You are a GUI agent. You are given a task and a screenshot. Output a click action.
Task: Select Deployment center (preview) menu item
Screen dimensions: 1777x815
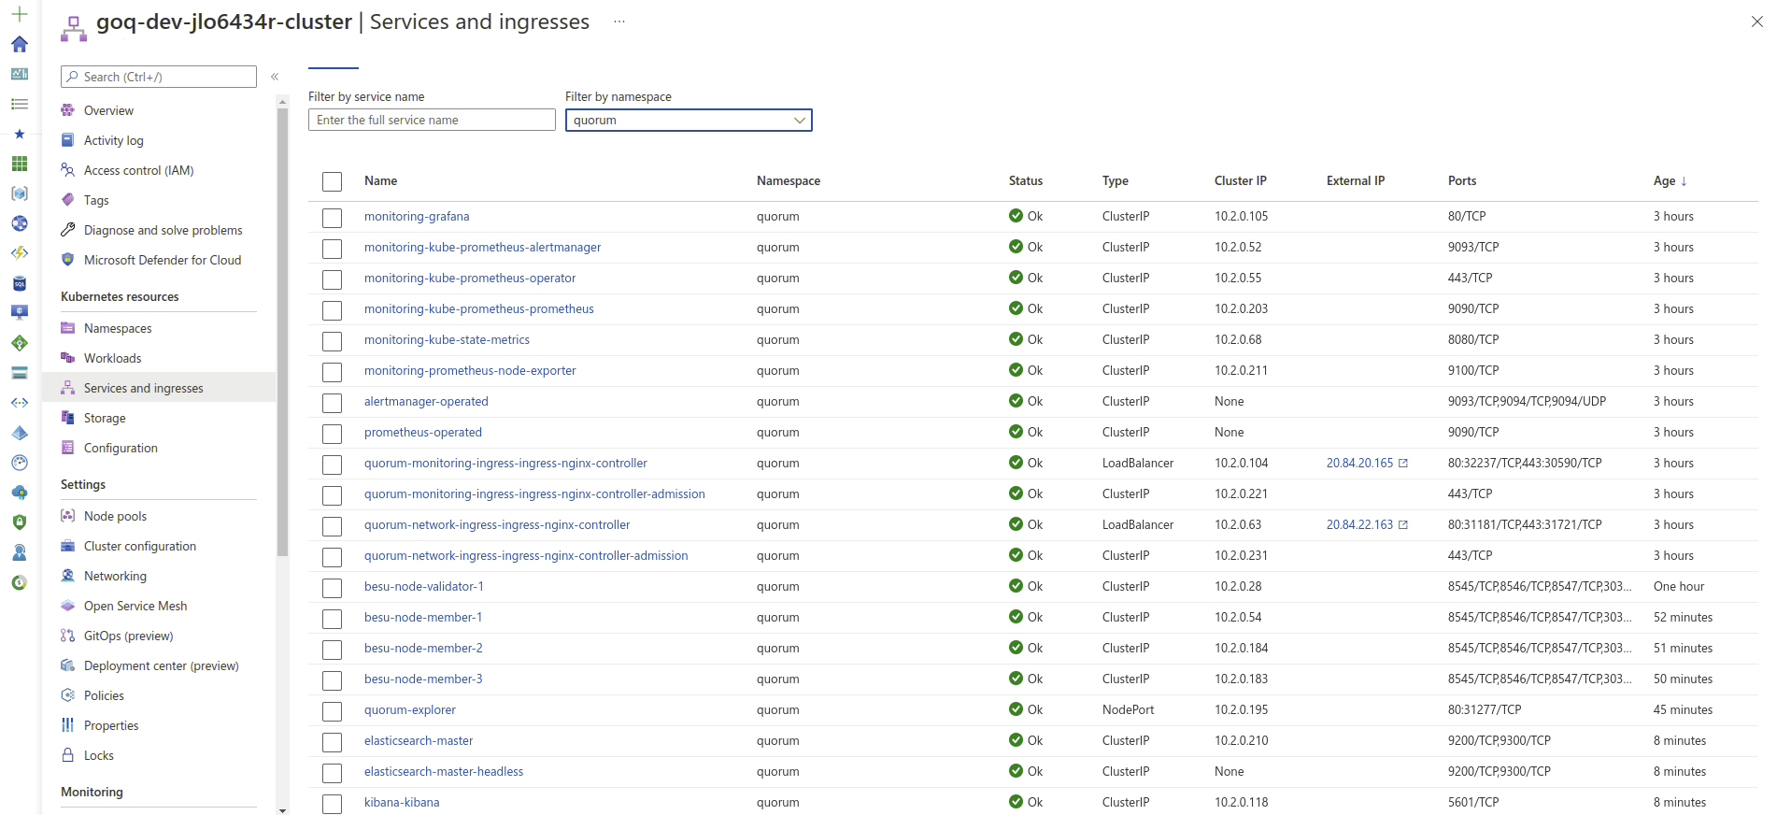162,665
